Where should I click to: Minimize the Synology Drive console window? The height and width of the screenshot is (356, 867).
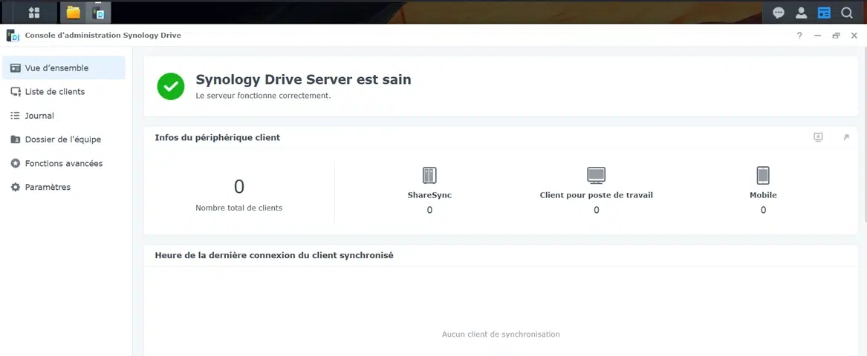click(x=817, y=36)
